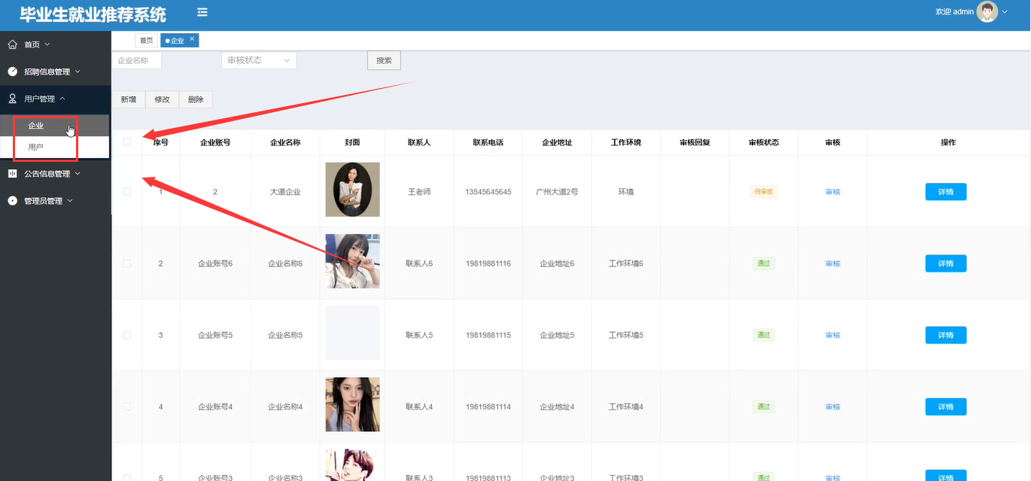Click the 用户管理 person icon
Image resolution: width=1031 pixels, height=481 pixels.
(12, 99)
